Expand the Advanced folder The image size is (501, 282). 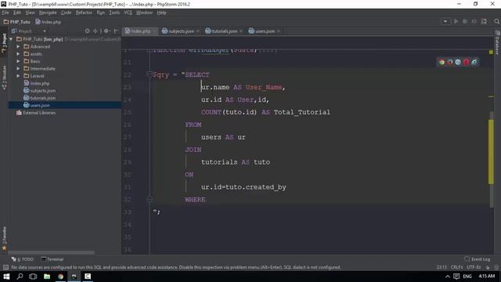(x=18, y=47)
